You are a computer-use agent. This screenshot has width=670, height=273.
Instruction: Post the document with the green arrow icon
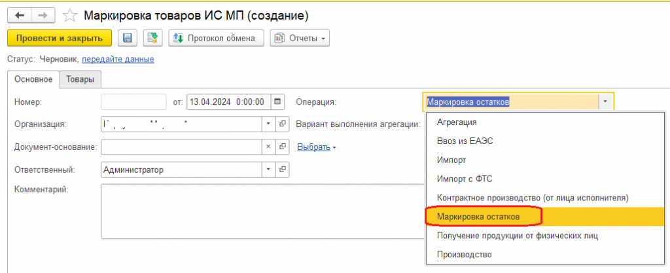point(153,38)
